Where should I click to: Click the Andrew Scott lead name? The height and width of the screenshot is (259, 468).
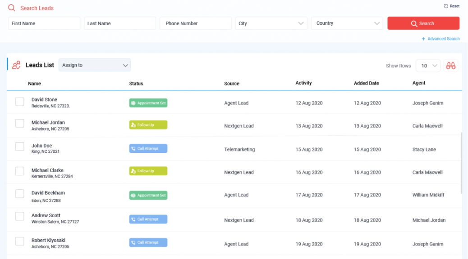click(x=46, y=215)
